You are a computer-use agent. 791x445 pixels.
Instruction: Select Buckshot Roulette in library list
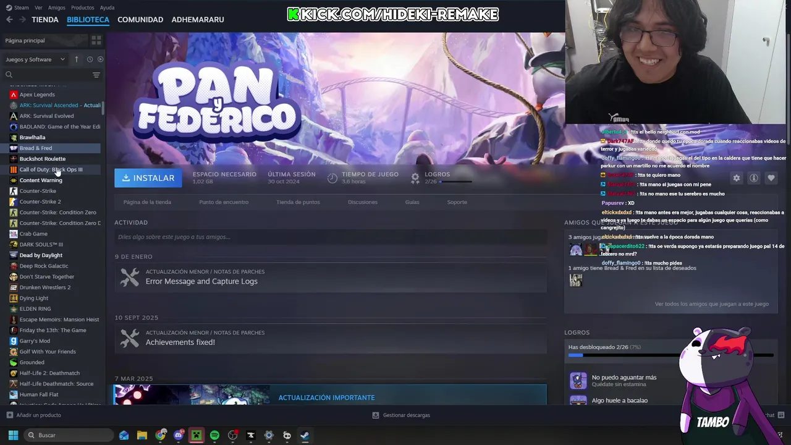43,159
